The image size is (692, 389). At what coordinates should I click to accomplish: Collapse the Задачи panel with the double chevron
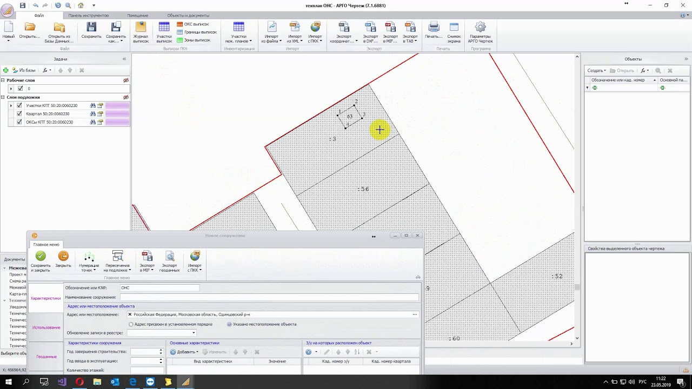click(x=124, y=59)
